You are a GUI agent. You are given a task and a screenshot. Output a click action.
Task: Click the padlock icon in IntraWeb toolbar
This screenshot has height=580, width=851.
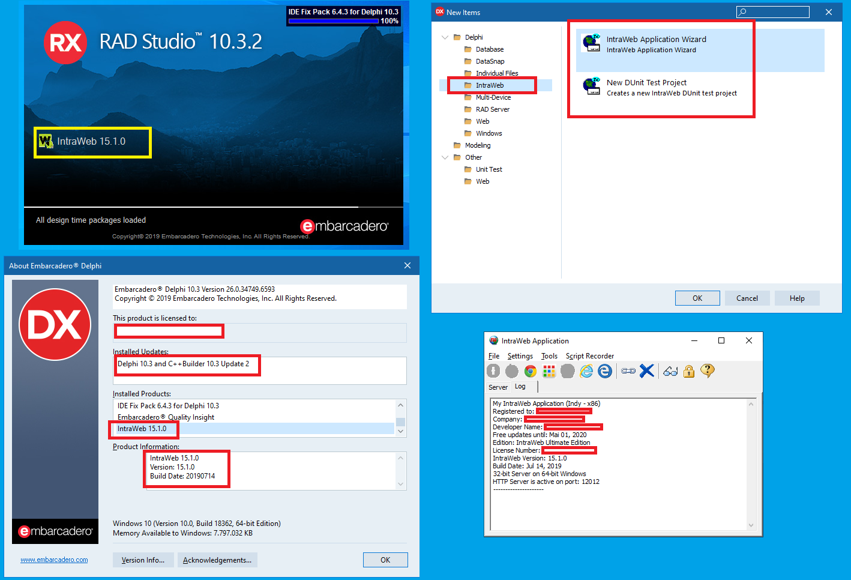click(x=689, y=371)
